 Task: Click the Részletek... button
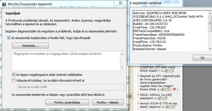30,46
